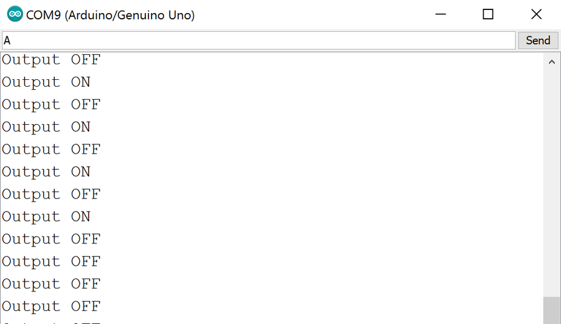Maximize the serial monitor window
561x324 pixels.
488,14
